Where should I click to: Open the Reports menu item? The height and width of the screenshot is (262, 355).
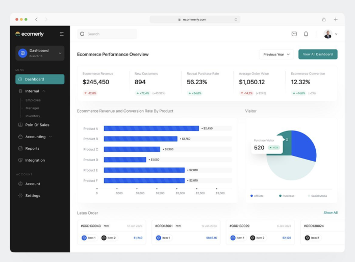(x=32, y=148)
